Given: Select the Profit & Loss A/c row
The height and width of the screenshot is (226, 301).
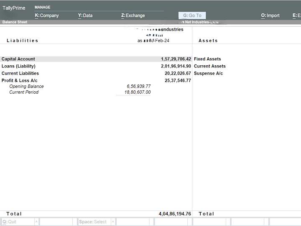Looking at the screenshot, I should coord(96,80).
